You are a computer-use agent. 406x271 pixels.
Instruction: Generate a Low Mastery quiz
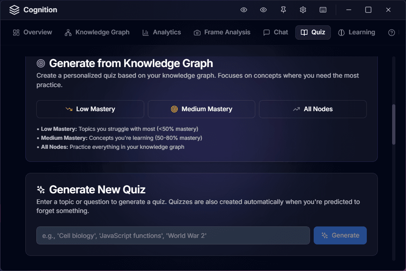pyautogui.click(x=90, y=109)
